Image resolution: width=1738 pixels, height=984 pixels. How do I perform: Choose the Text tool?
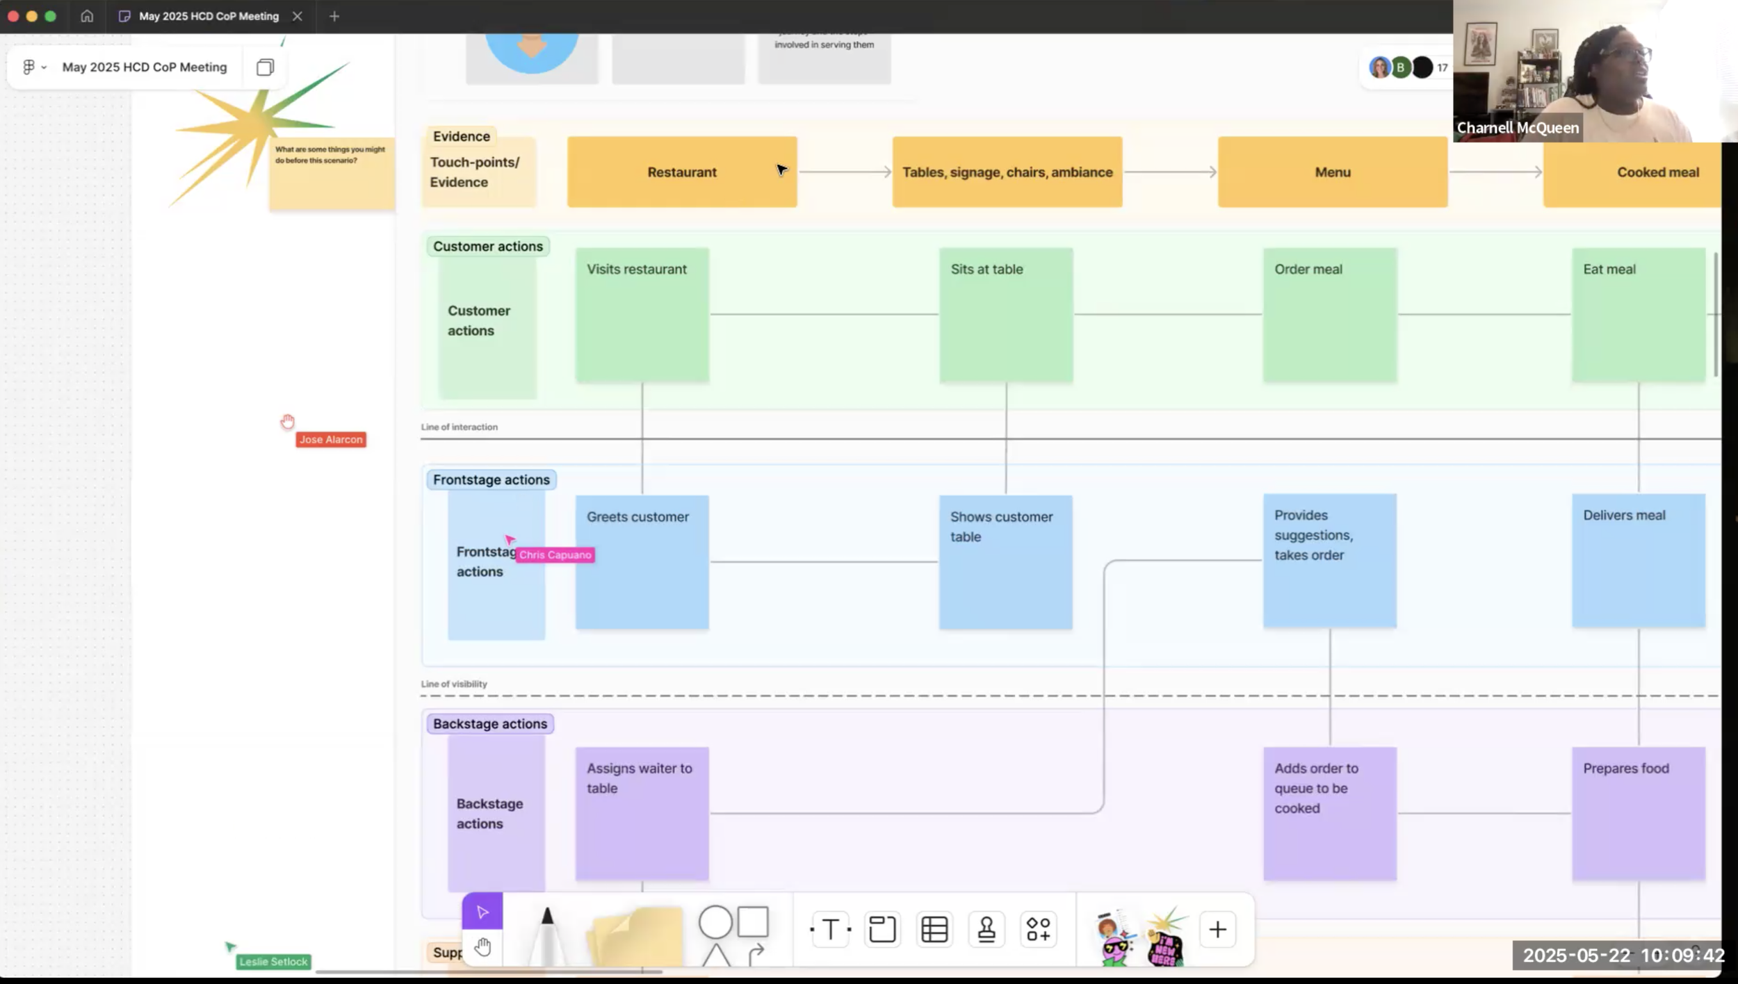tap(830, 929)
